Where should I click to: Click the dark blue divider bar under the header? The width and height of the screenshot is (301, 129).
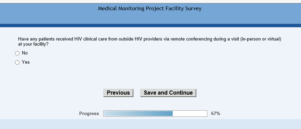150,26
